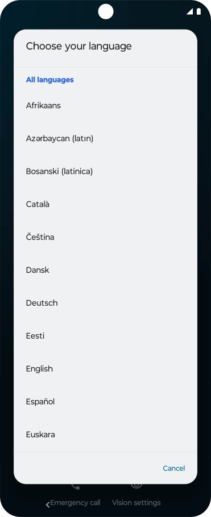Tap the All languages section header
Screen dimensions: 211x517
tap(49, 80)
